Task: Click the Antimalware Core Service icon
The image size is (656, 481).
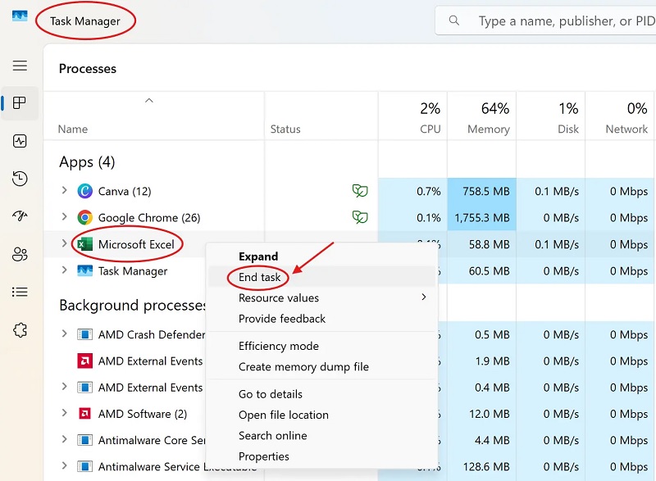Action: coord(85,440)
